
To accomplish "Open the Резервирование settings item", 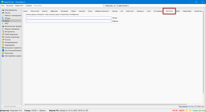I will (11, 42).
